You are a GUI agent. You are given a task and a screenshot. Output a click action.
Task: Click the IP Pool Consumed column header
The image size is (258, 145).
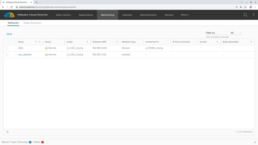[181, 42]
